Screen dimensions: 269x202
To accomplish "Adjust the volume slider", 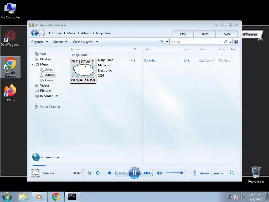I will tap(174, 173).
